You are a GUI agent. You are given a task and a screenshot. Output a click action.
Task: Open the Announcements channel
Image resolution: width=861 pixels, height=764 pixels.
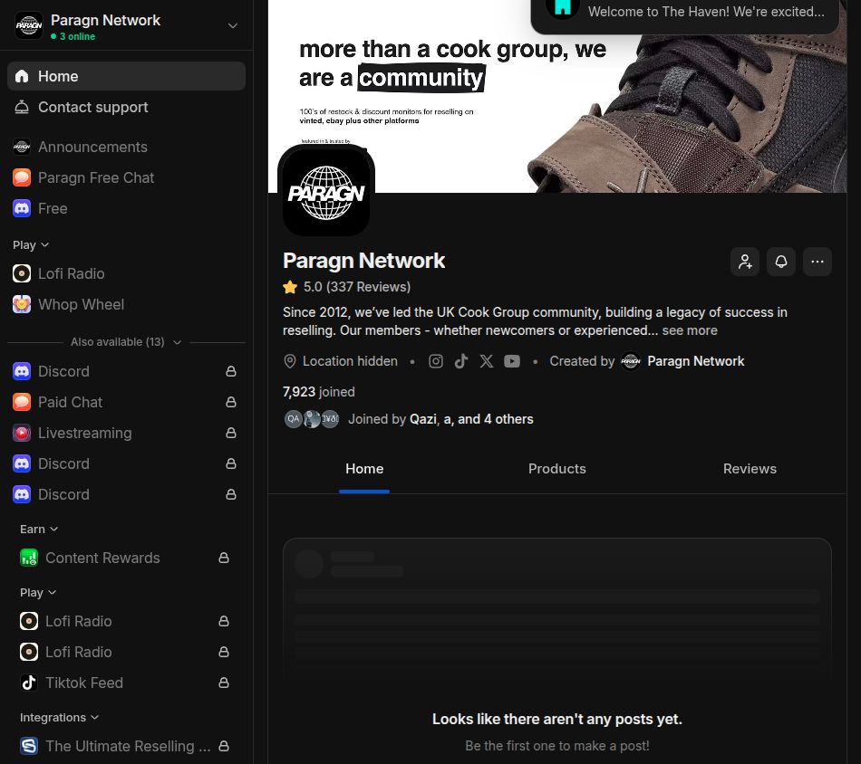[x=126, y=147]
